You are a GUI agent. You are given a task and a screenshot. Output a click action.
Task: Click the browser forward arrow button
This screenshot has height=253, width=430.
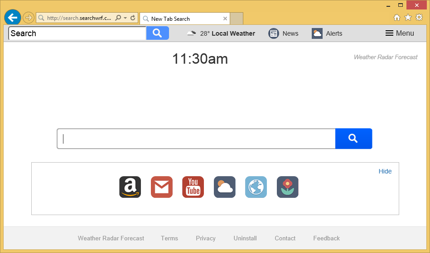[x=28, y=18]
